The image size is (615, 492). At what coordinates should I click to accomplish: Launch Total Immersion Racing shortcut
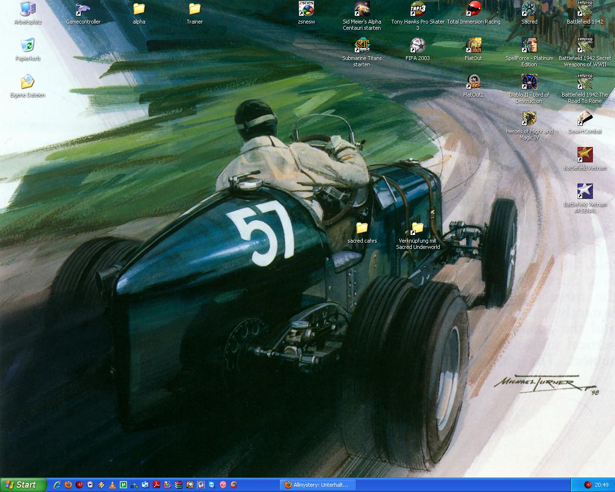473,13
